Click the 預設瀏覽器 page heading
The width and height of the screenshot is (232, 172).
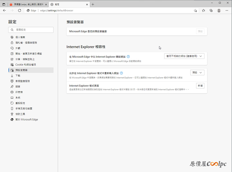tap(75, 22)
